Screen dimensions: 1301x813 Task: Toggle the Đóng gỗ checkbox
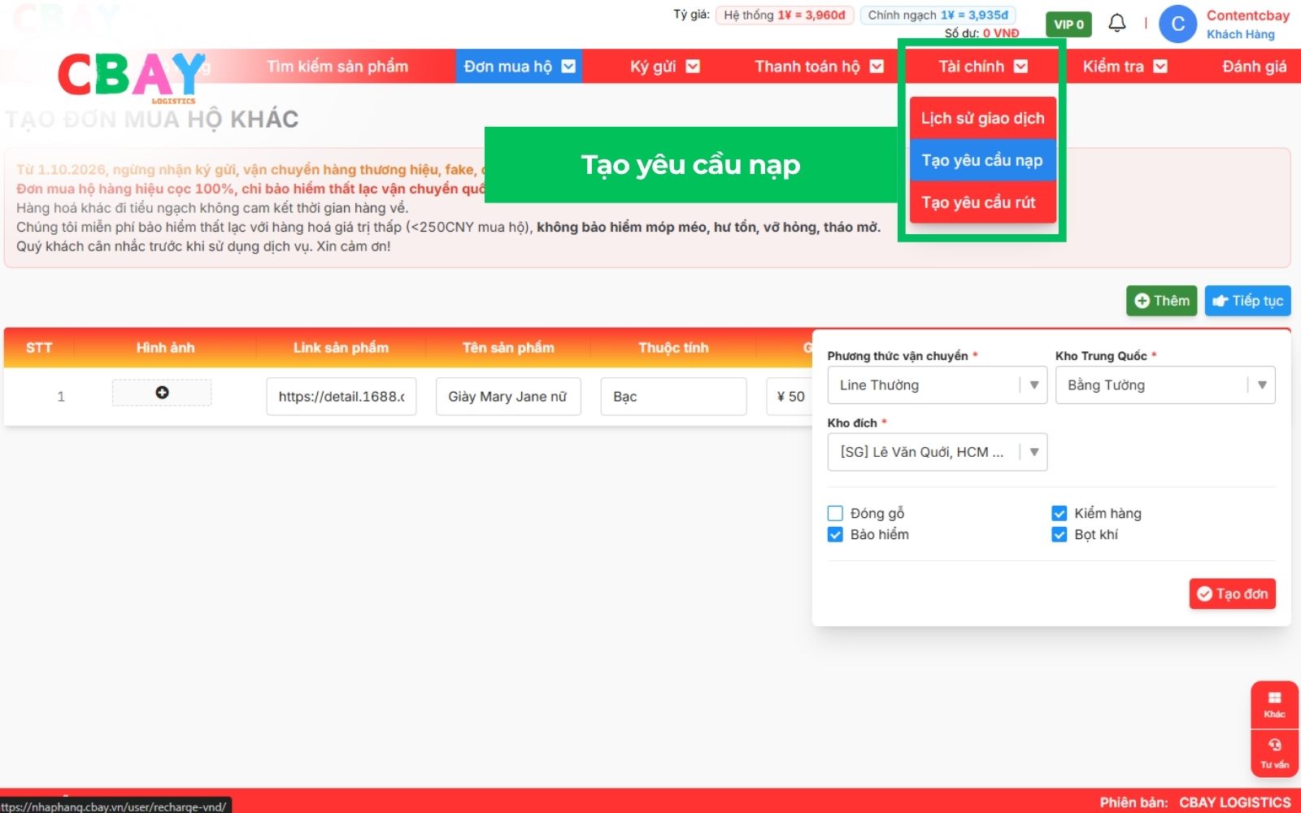(x=835, y=513)
